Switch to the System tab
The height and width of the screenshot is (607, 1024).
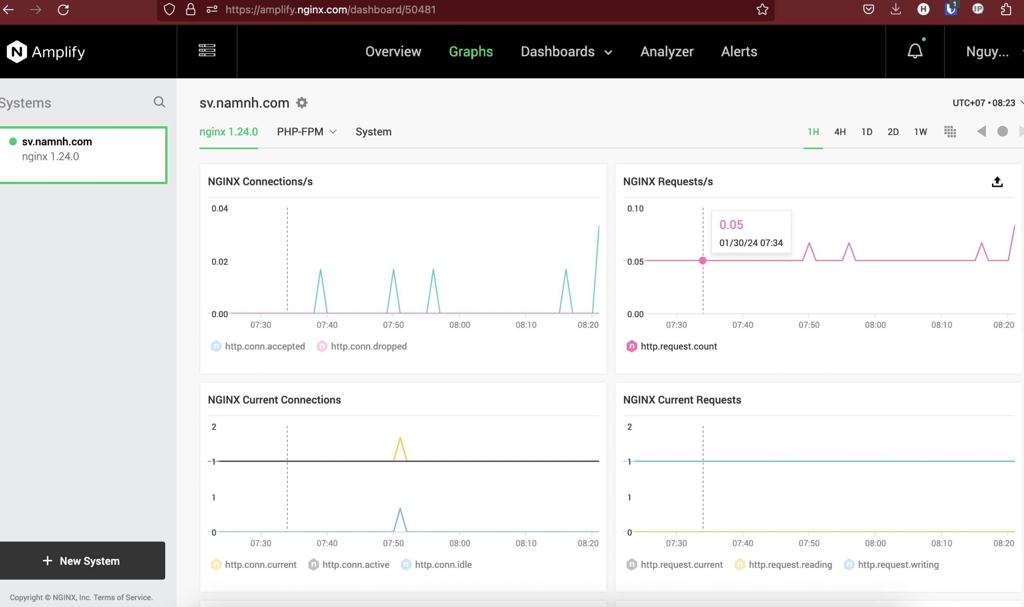coord(374,132)
